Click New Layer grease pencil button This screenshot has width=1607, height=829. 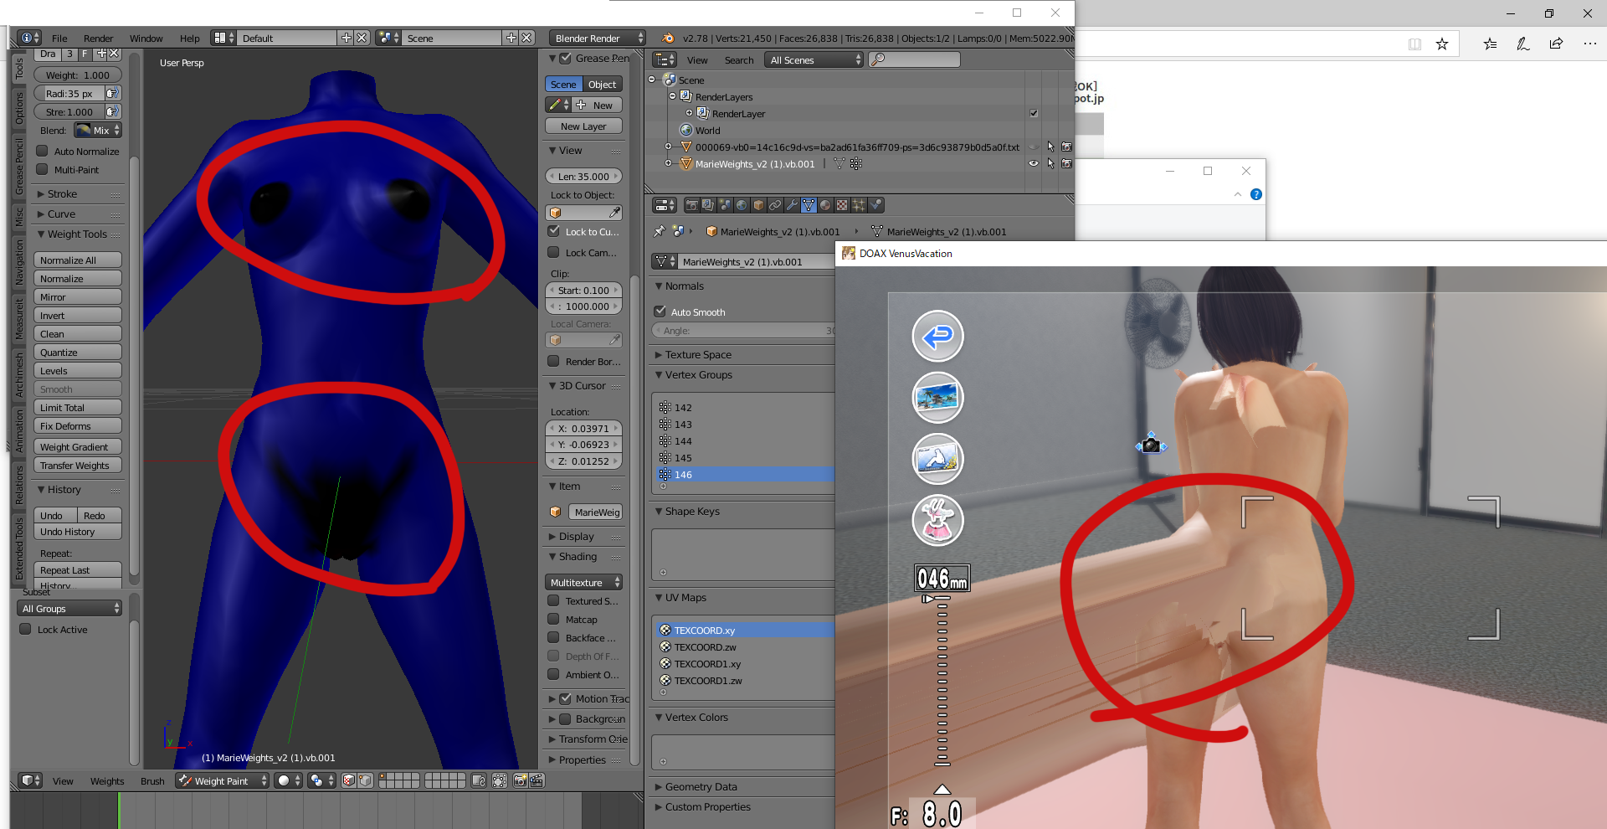[x=583, y=126]
